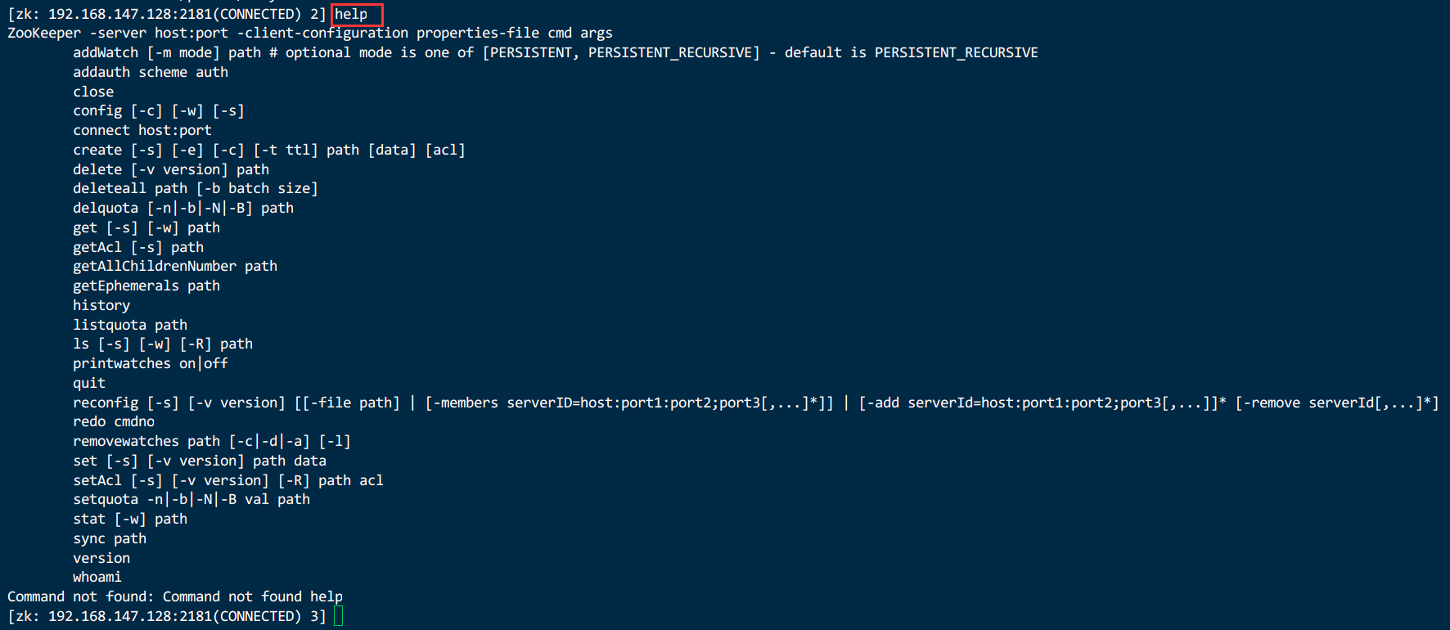Click the getAllChildrenNumber path line
This screenshot has height=630, width=1450.
[x=175, y=266]
